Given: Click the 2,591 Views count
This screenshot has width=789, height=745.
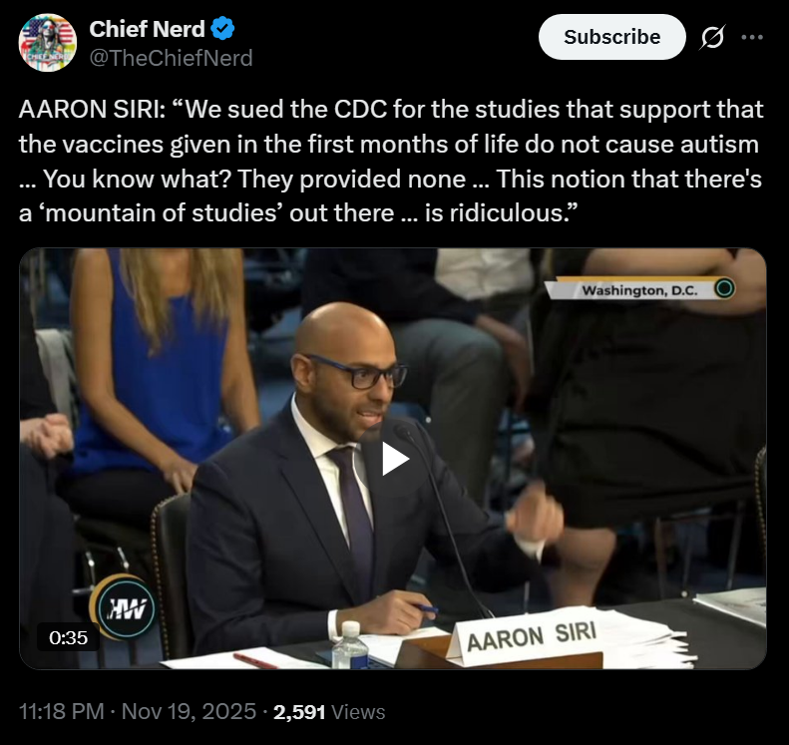Looking at the screenshot, I should 329,712.
